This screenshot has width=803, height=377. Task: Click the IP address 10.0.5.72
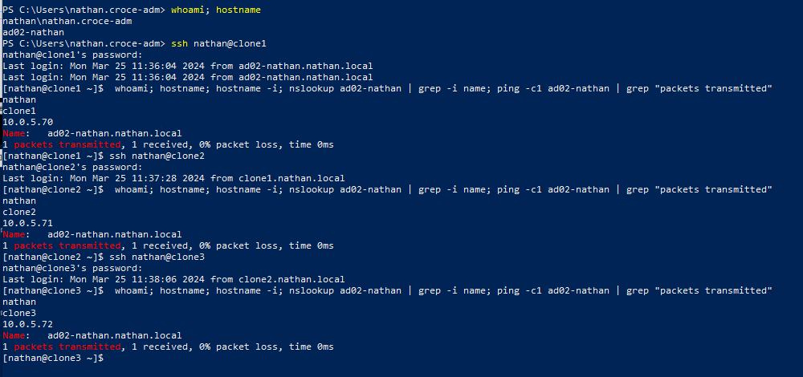27,324
